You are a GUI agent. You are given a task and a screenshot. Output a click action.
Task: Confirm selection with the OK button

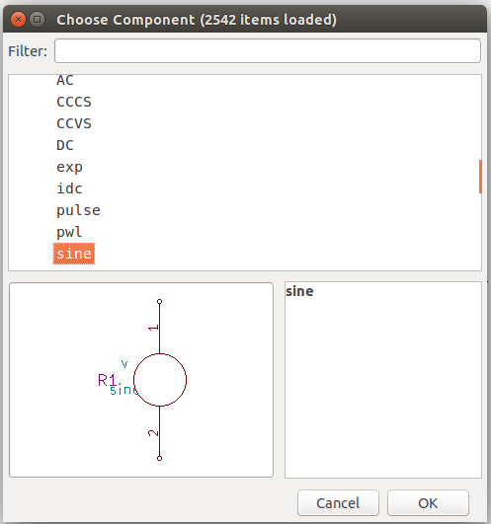(x=428, y=503)
